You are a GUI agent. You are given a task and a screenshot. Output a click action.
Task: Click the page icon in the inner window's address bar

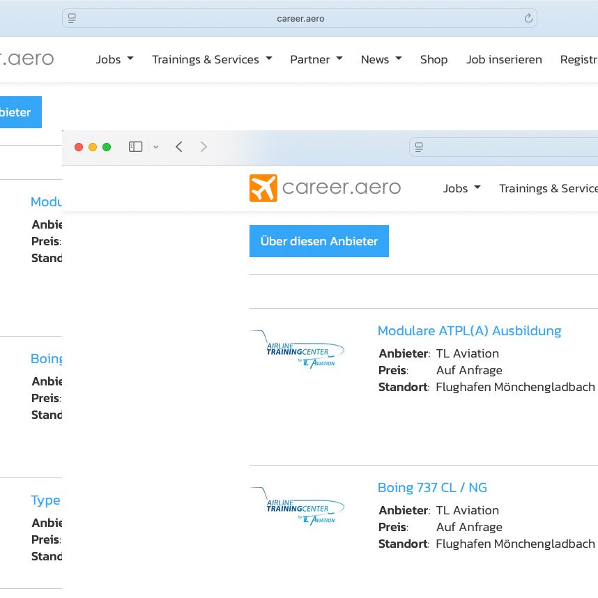[418, 147]
